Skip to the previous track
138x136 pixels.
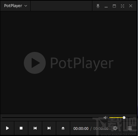click(x=35, y=128)
